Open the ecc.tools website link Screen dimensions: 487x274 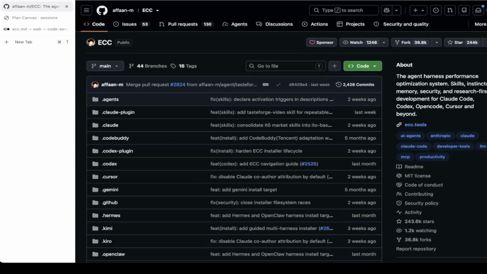pos(416,125)
